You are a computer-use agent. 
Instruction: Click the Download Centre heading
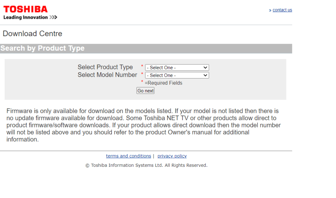[32, 33]
